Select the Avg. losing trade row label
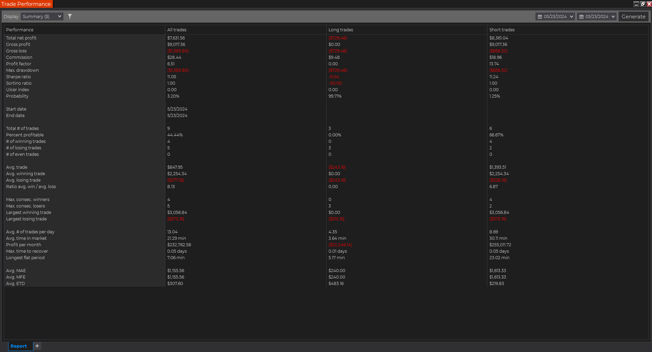 [23, 180]
